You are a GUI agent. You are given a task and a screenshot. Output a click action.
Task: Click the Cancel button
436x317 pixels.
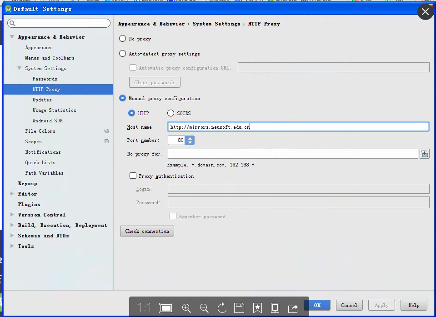click(349, 305)
